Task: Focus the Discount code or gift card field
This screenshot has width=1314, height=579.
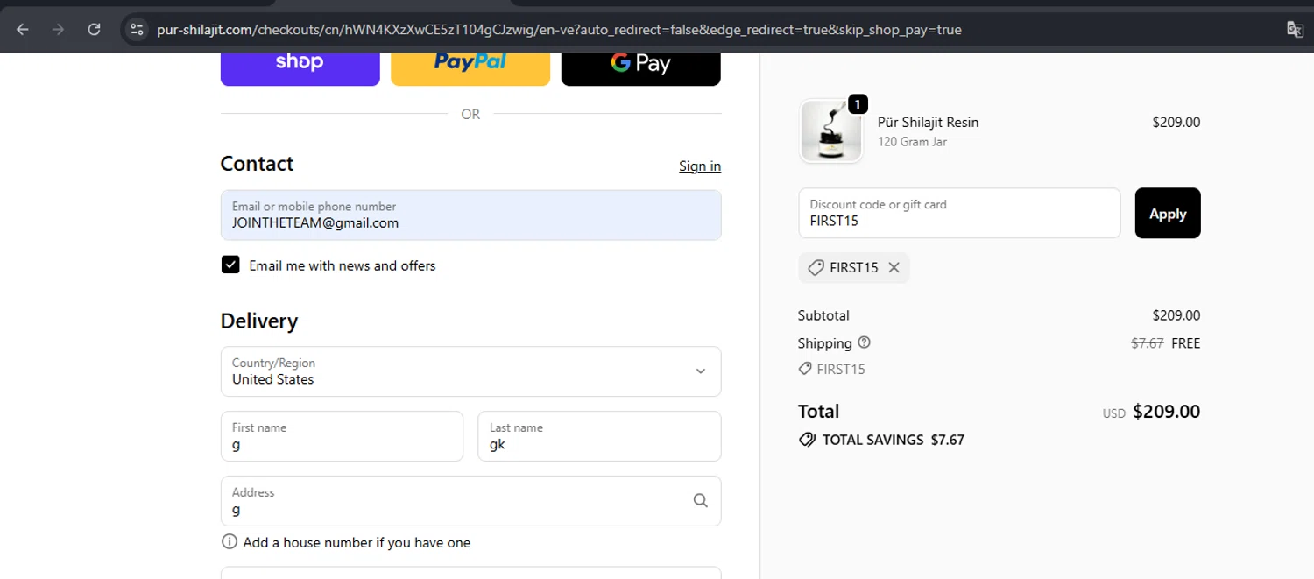Action: coord(959,213)
